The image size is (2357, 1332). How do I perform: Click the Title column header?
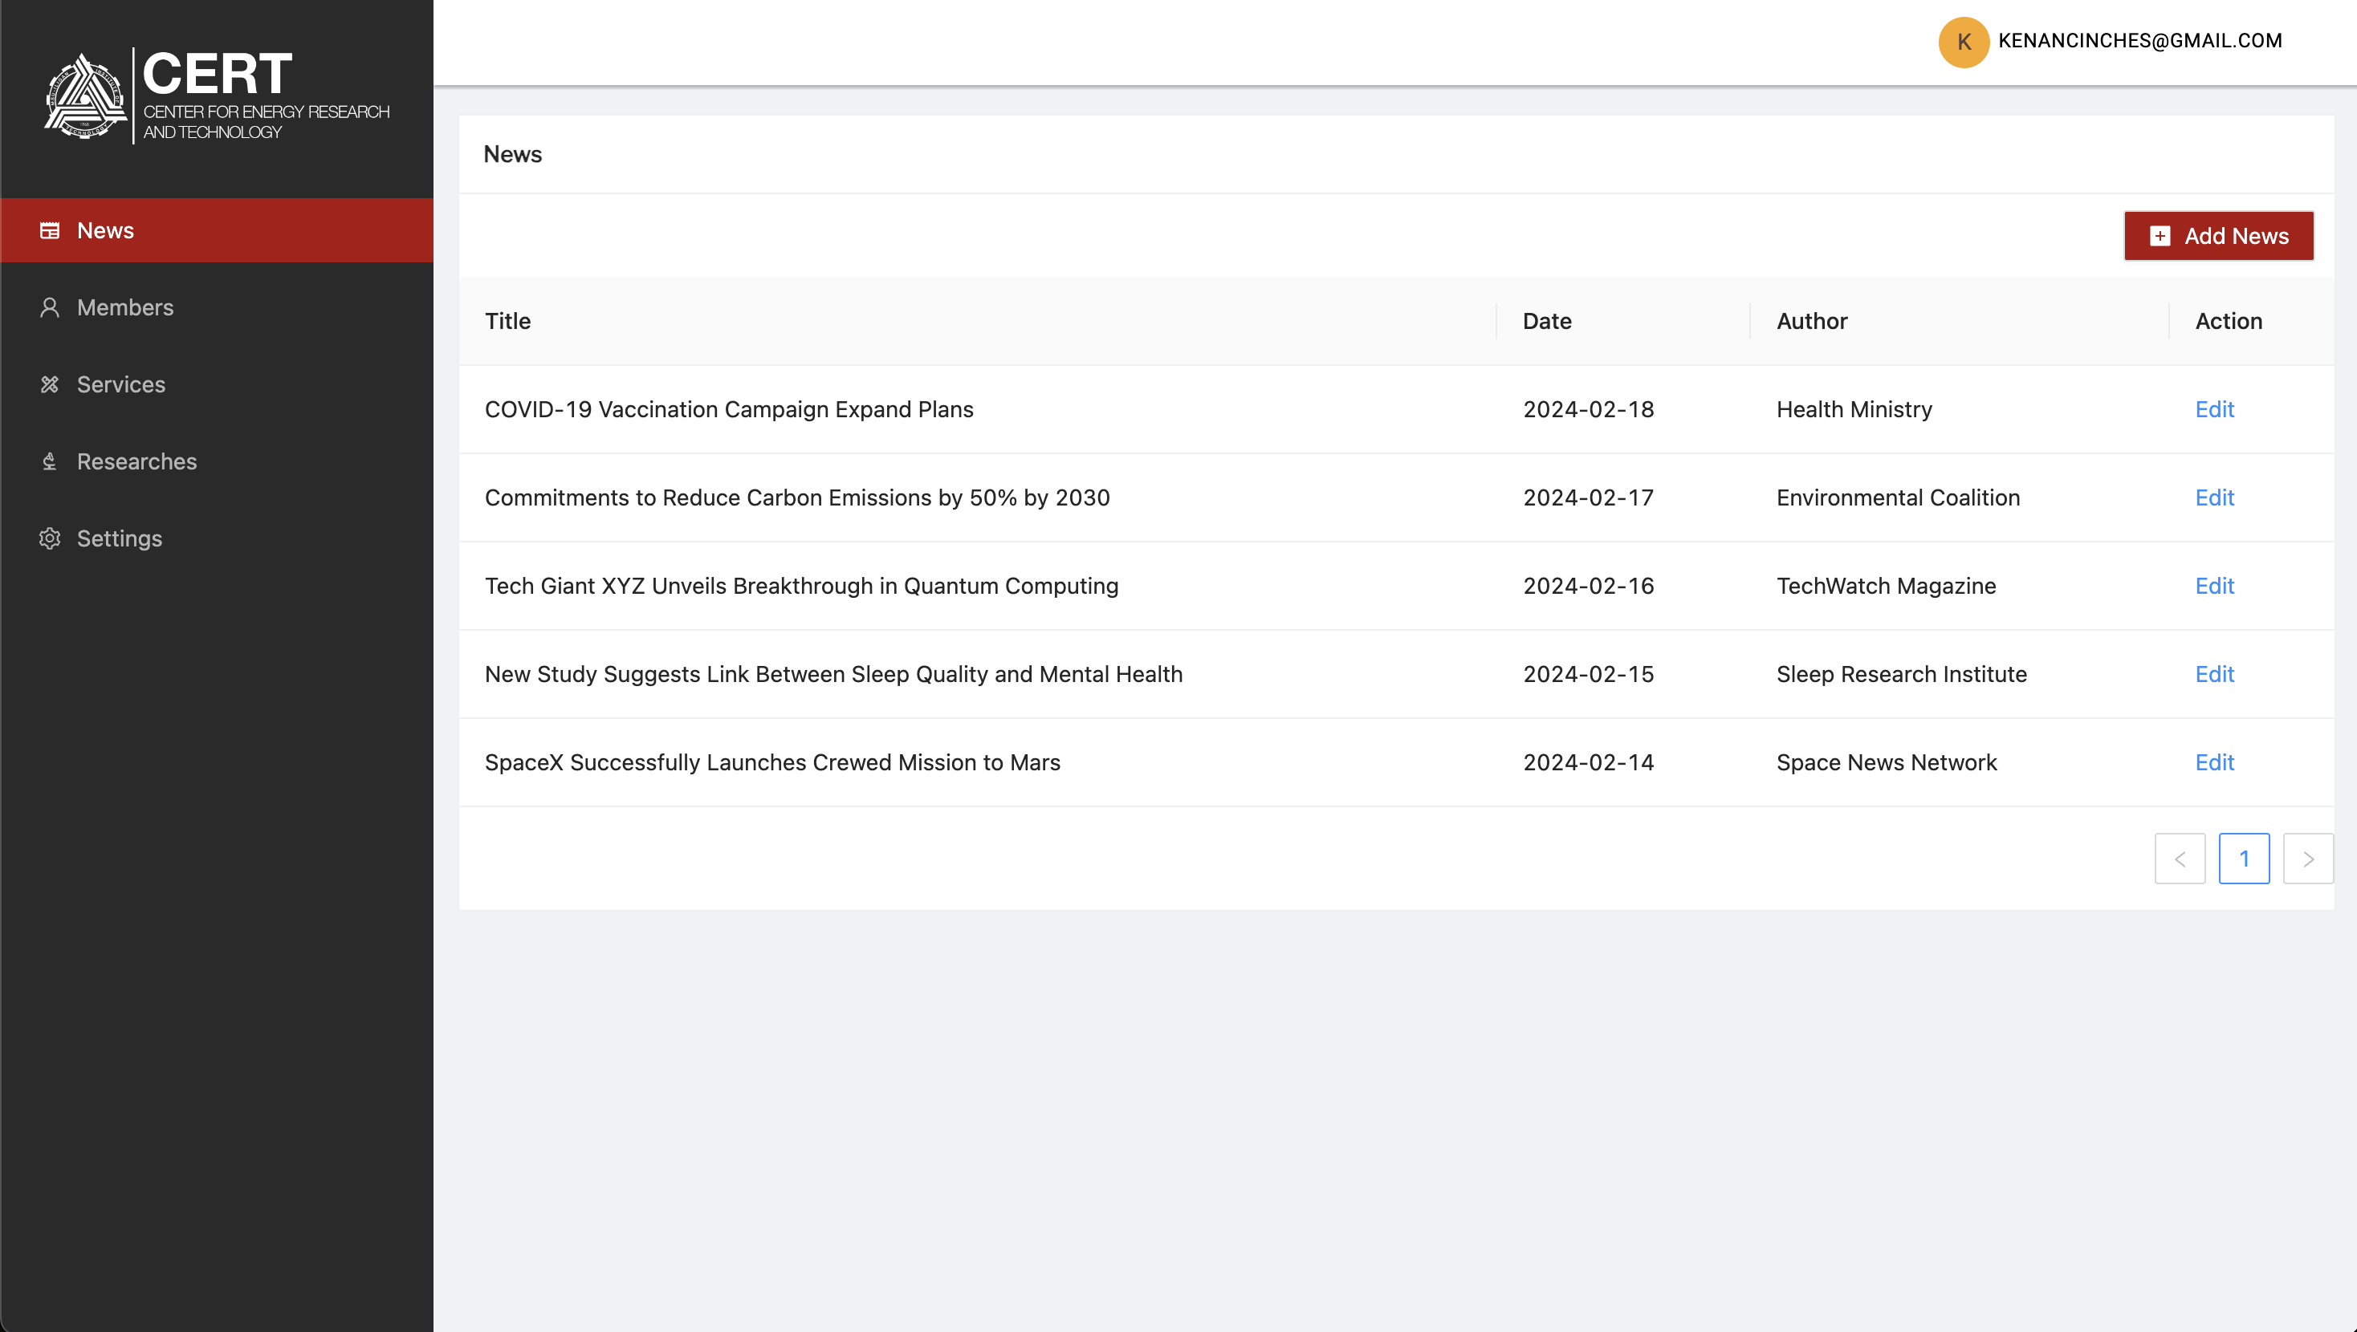coord(509,321)
